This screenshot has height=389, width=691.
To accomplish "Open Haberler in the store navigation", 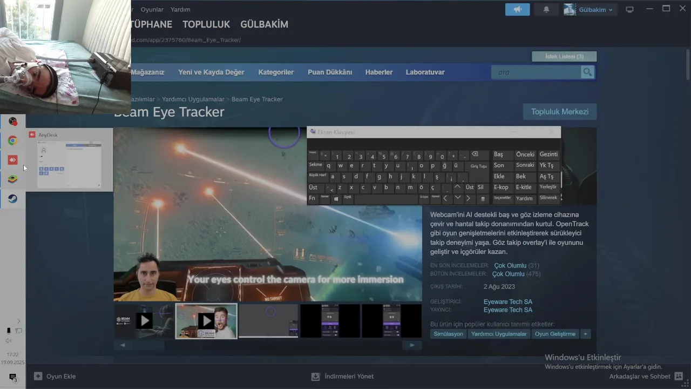I will tap(379, 72).
